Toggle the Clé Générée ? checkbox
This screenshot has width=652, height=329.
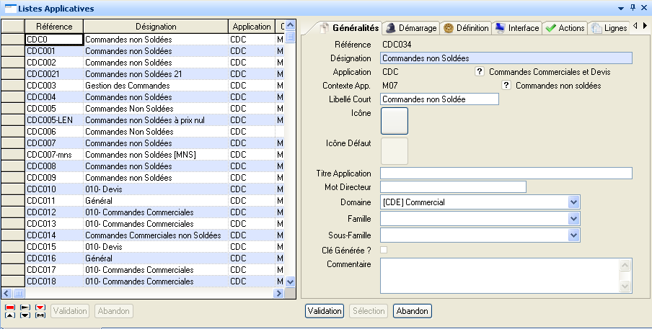coord(384,250)
